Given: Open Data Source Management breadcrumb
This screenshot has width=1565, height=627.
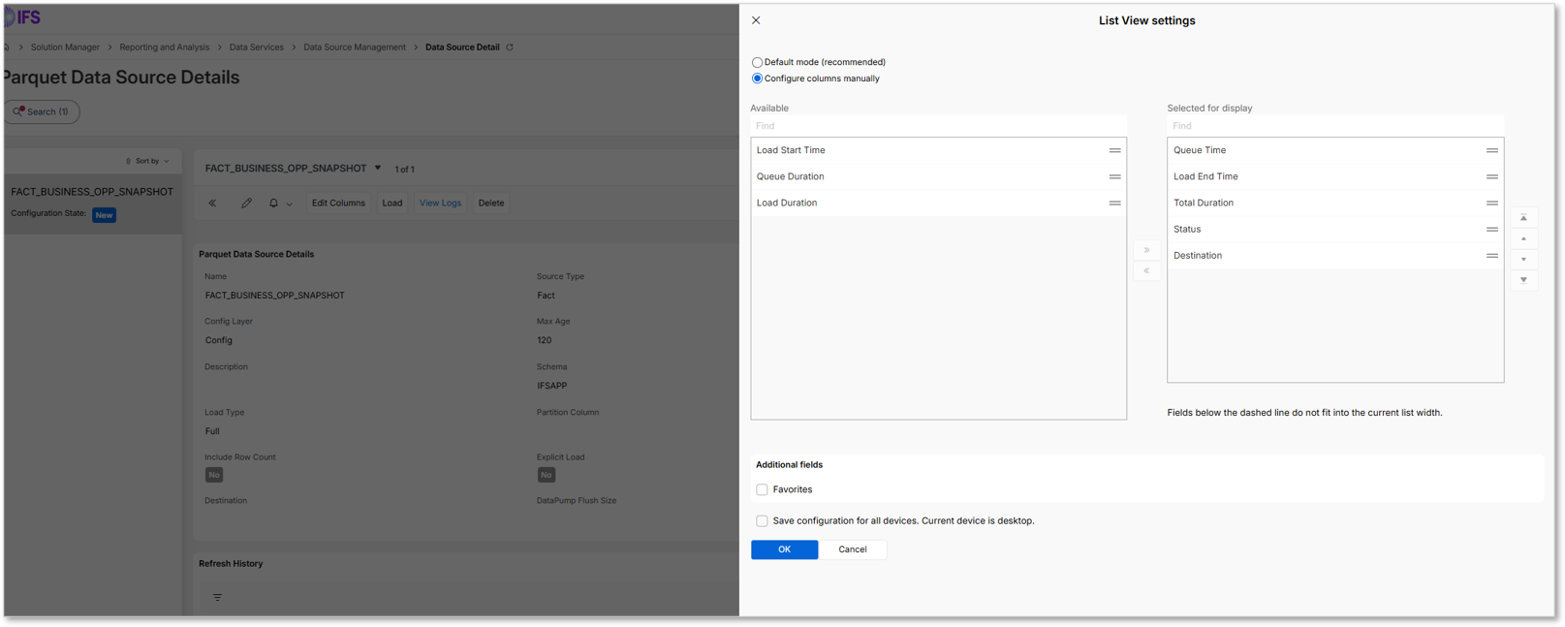Looking at the screenshot, I should point(355,47).
